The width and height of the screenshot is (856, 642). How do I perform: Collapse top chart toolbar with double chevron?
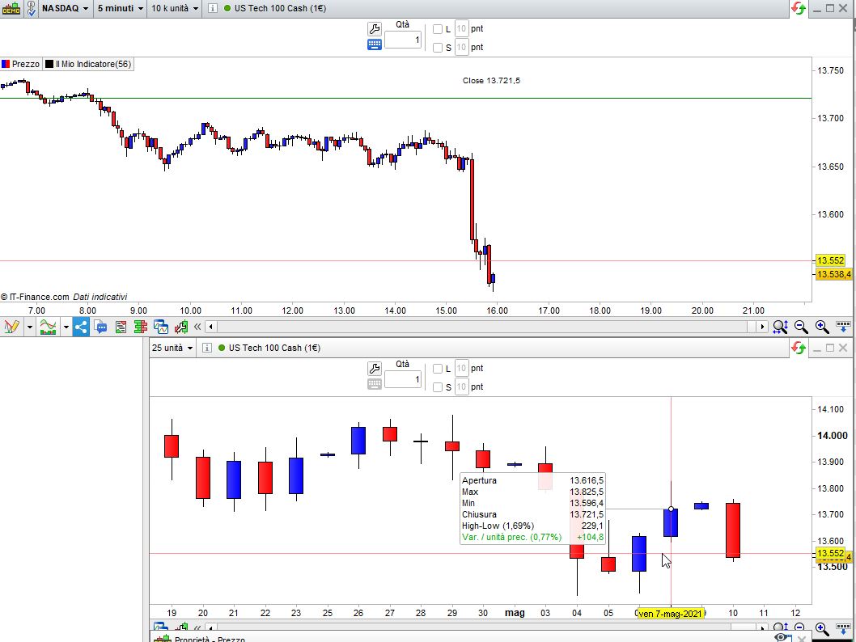click(x=197, y=327)
